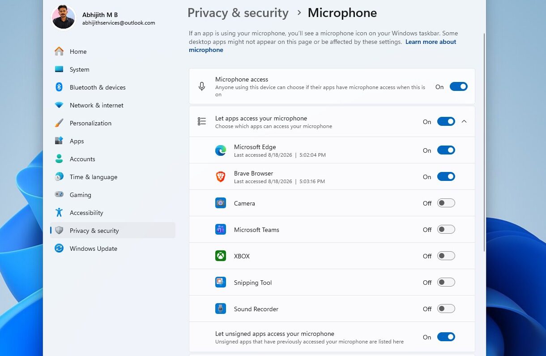The width and height of the screenshot is (546, 356).
Task: Select Windows Update in sidebar
Action: click(113, 249)
